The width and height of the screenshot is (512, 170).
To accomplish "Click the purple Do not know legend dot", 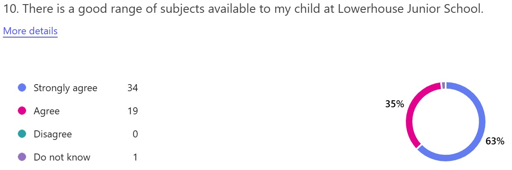I will 22,157.
